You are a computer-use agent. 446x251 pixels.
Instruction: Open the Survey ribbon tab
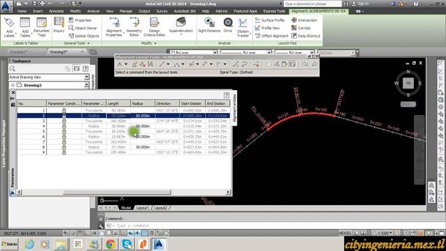162,11
